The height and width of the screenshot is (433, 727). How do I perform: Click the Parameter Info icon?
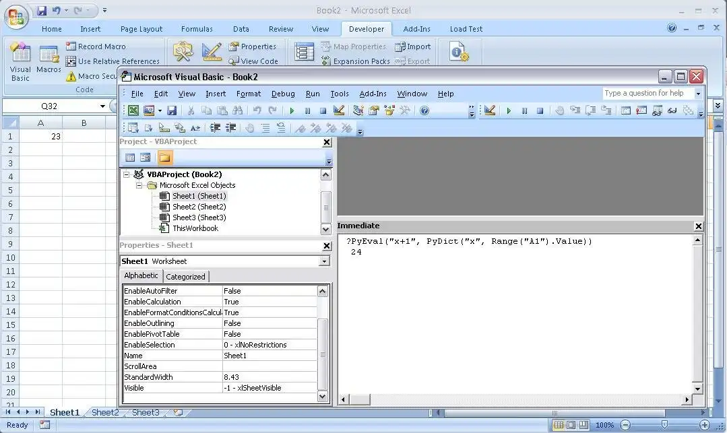tap(180, 128)
